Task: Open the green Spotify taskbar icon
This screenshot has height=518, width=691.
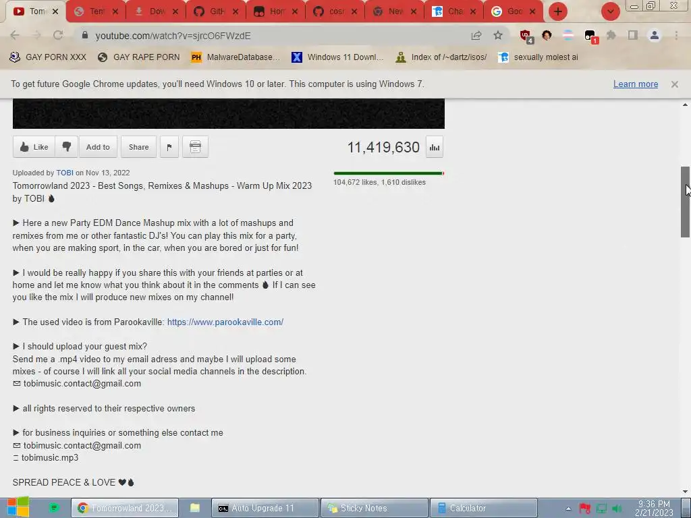Action: [x=54, y=508]
